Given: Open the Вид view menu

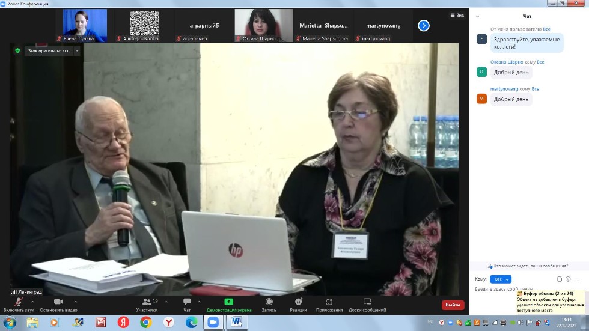Looking at the screenshot, I should [457, 16].
